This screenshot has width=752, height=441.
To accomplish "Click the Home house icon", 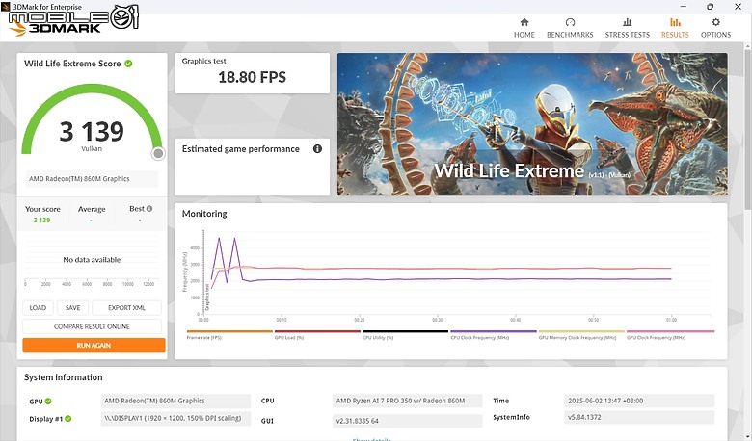I will point(524,22).
